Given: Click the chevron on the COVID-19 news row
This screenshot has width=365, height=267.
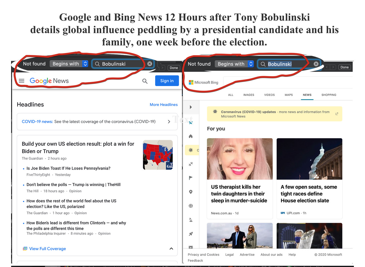Looking at the screenshot, I should tap(169, 122).
